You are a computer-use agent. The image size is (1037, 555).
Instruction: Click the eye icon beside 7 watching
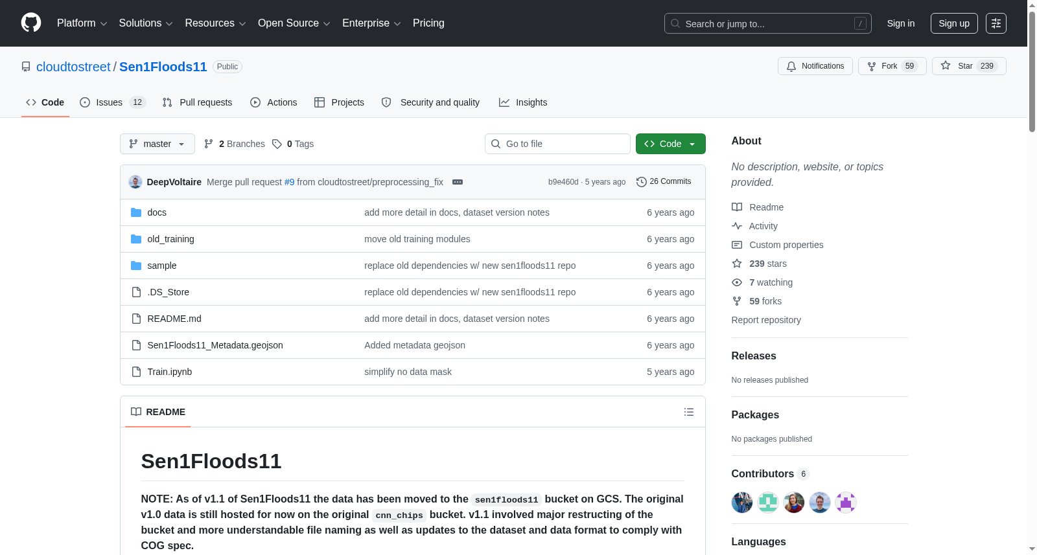tap(737, 282)
